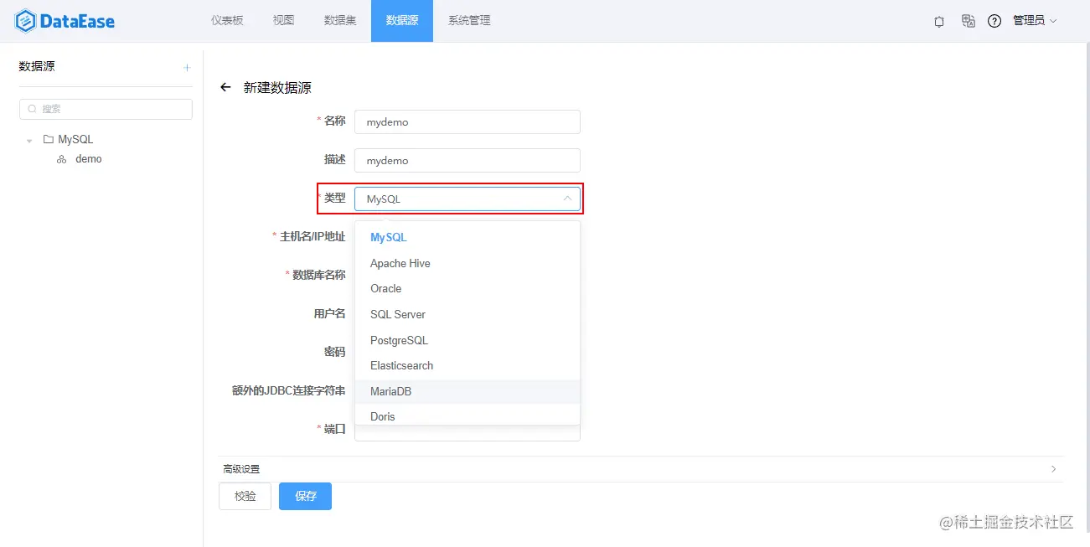This screenshot has width=1090, height=547.
Task: Pick MariaDB from the dropdown list
Action: pyautogui.click(x=468, y=391)
